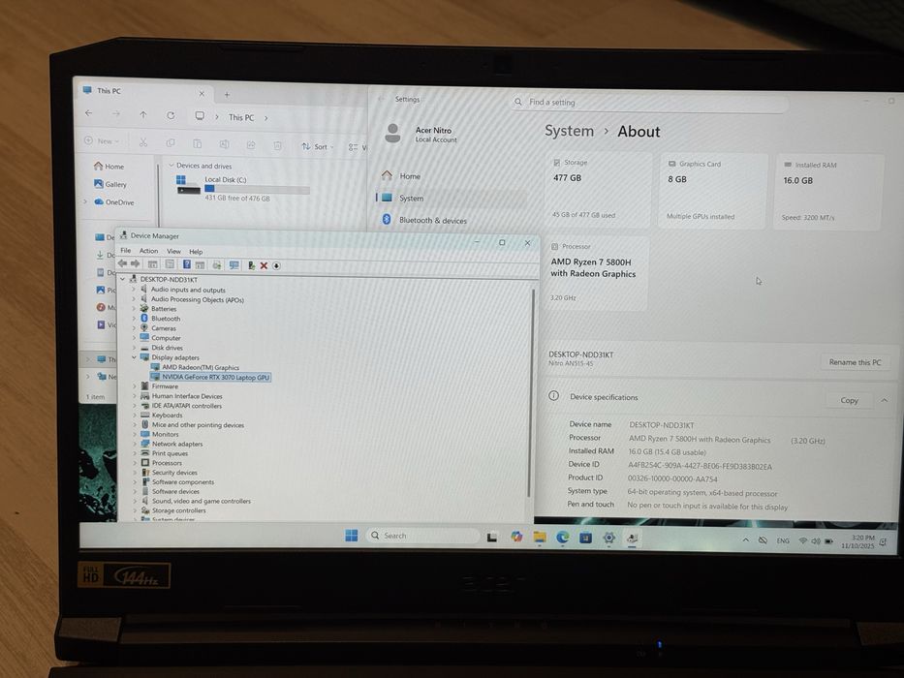Click Scan for hardware changes monitor icon
This screenshot has width=904, height=678.
coord(234,265)
